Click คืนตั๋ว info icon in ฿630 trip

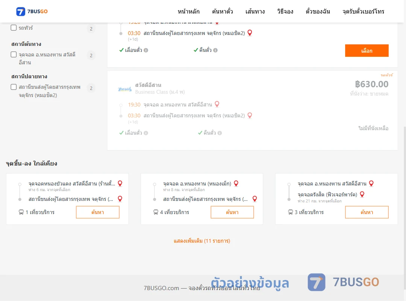pyautogui.click(x=220, y=133)
